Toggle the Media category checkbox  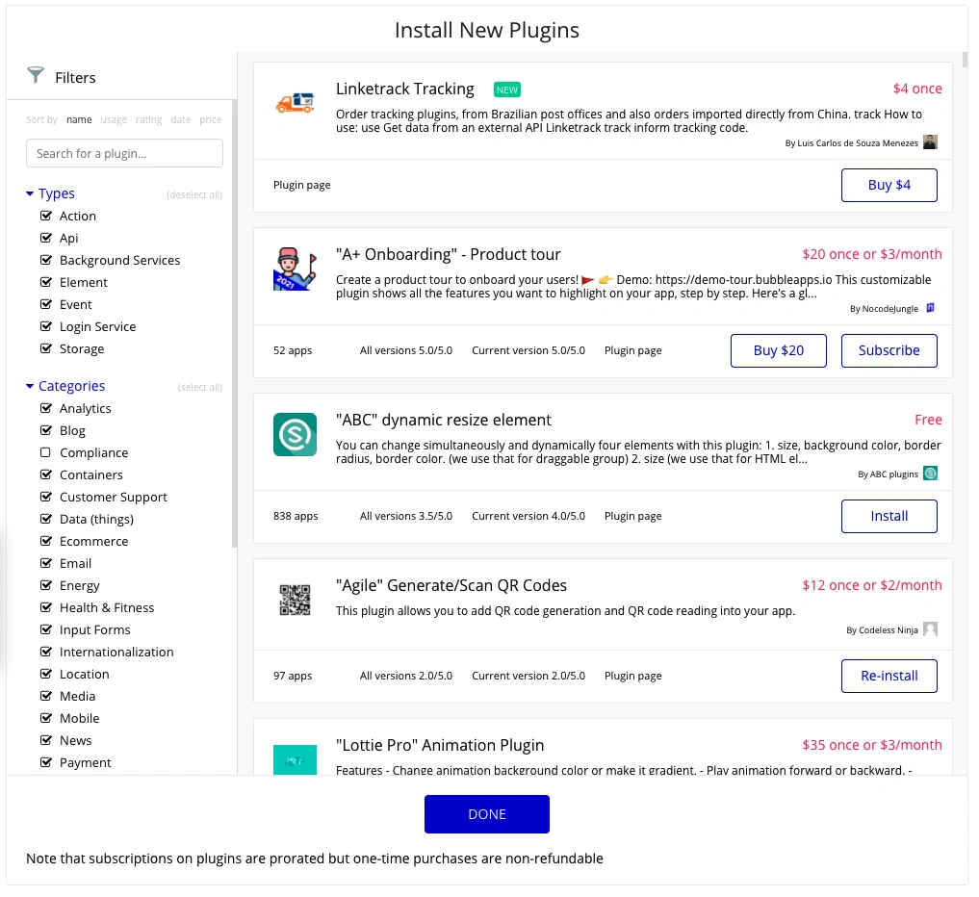(x=45, y=697)
